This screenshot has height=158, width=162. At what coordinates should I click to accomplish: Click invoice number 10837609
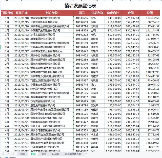82,22
